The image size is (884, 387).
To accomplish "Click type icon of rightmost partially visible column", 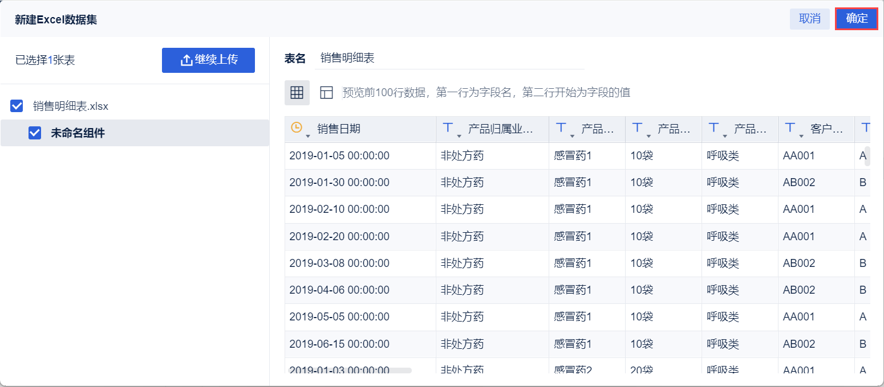I will click(865, 128).
